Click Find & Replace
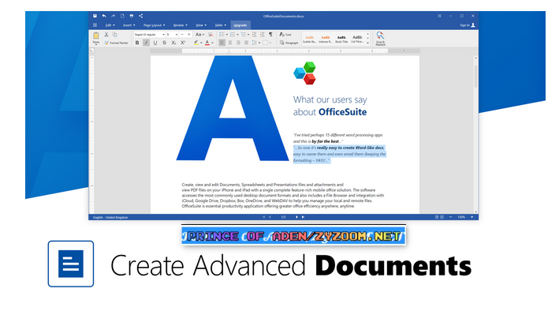Screen dimensions: 559x311 [x=380, y=39]
